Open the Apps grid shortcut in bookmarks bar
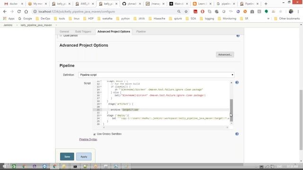303x170 pixels. 9,18
